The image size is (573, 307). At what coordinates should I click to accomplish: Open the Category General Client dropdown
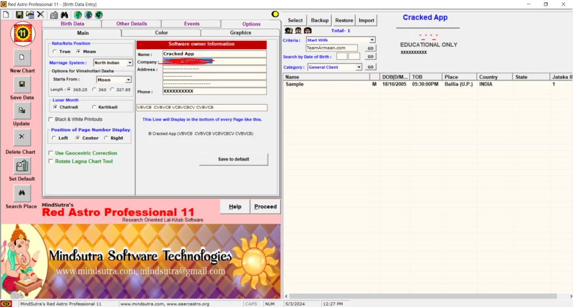(359, 67)
